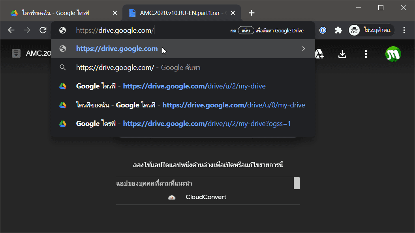Click the แท็บ key hint chip
This screenshot has height=233, width=415.
point(246,30)
